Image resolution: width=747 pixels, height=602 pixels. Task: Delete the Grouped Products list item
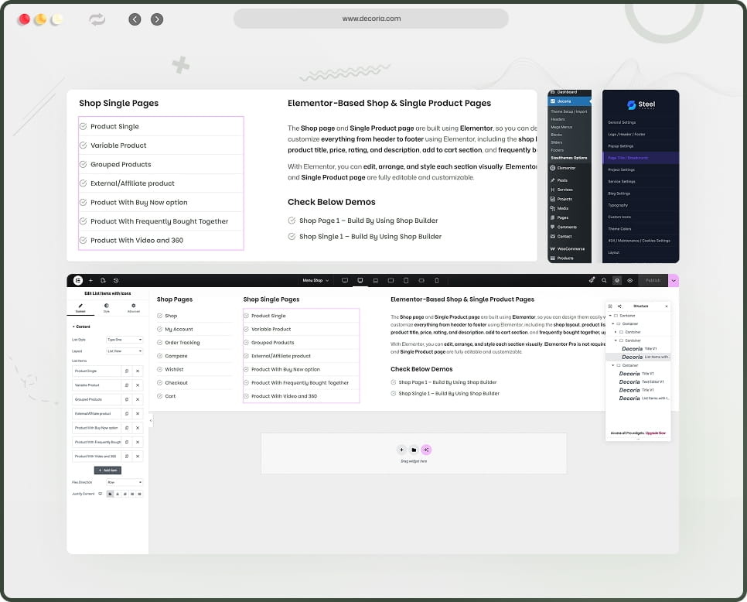pos(138,398)
